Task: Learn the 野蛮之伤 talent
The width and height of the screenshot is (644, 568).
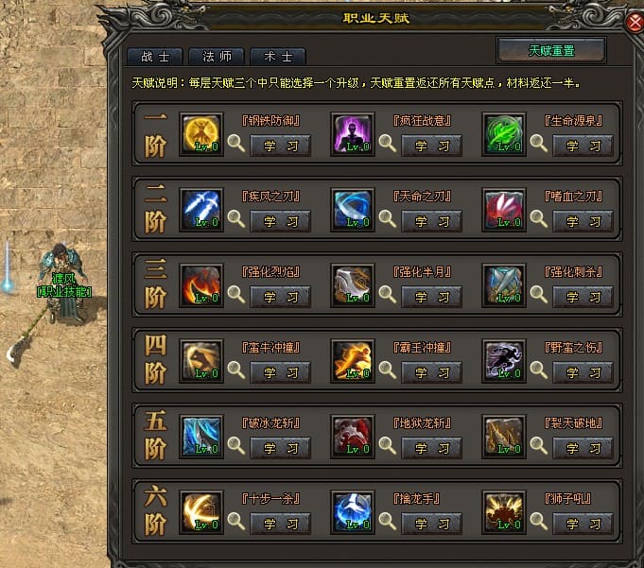Action: (583, 372)
